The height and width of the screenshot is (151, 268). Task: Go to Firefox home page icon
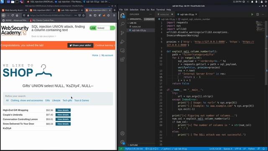point(17,15)
